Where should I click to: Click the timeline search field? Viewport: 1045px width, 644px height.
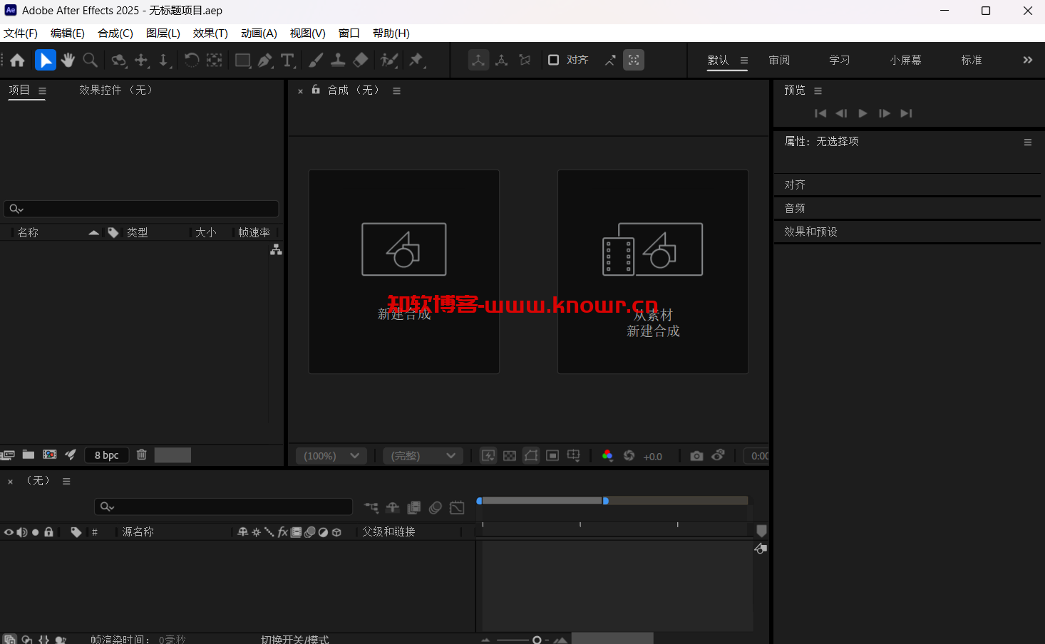tap(223, 507)
